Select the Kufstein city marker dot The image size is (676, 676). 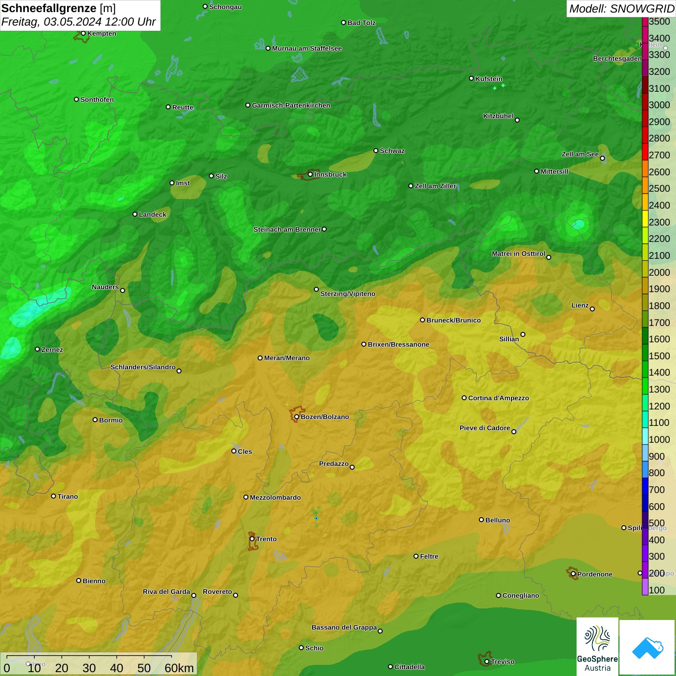coord(471,78)
